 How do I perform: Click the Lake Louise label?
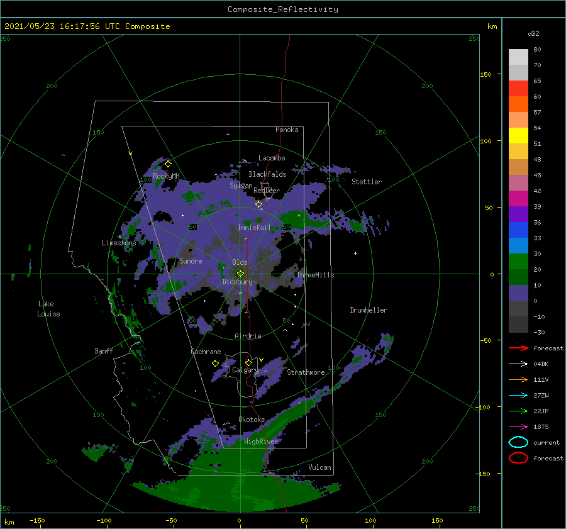point(48,309)
